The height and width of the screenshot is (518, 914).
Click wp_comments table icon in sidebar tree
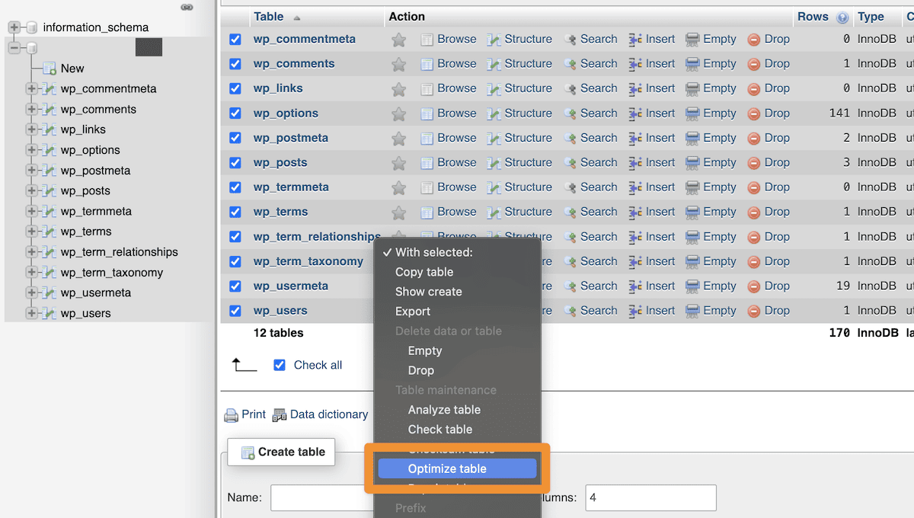49,110
